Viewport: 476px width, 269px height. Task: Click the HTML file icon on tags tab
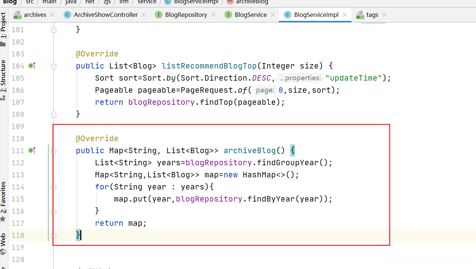click(x=360, y=15)
